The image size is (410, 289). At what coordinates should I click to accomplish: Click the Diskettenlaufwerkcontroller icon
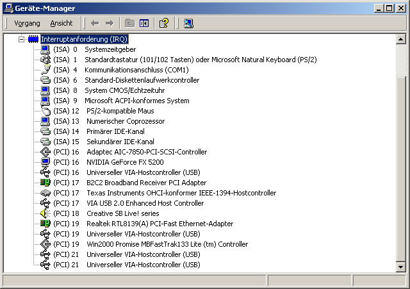tap(45, 80)
